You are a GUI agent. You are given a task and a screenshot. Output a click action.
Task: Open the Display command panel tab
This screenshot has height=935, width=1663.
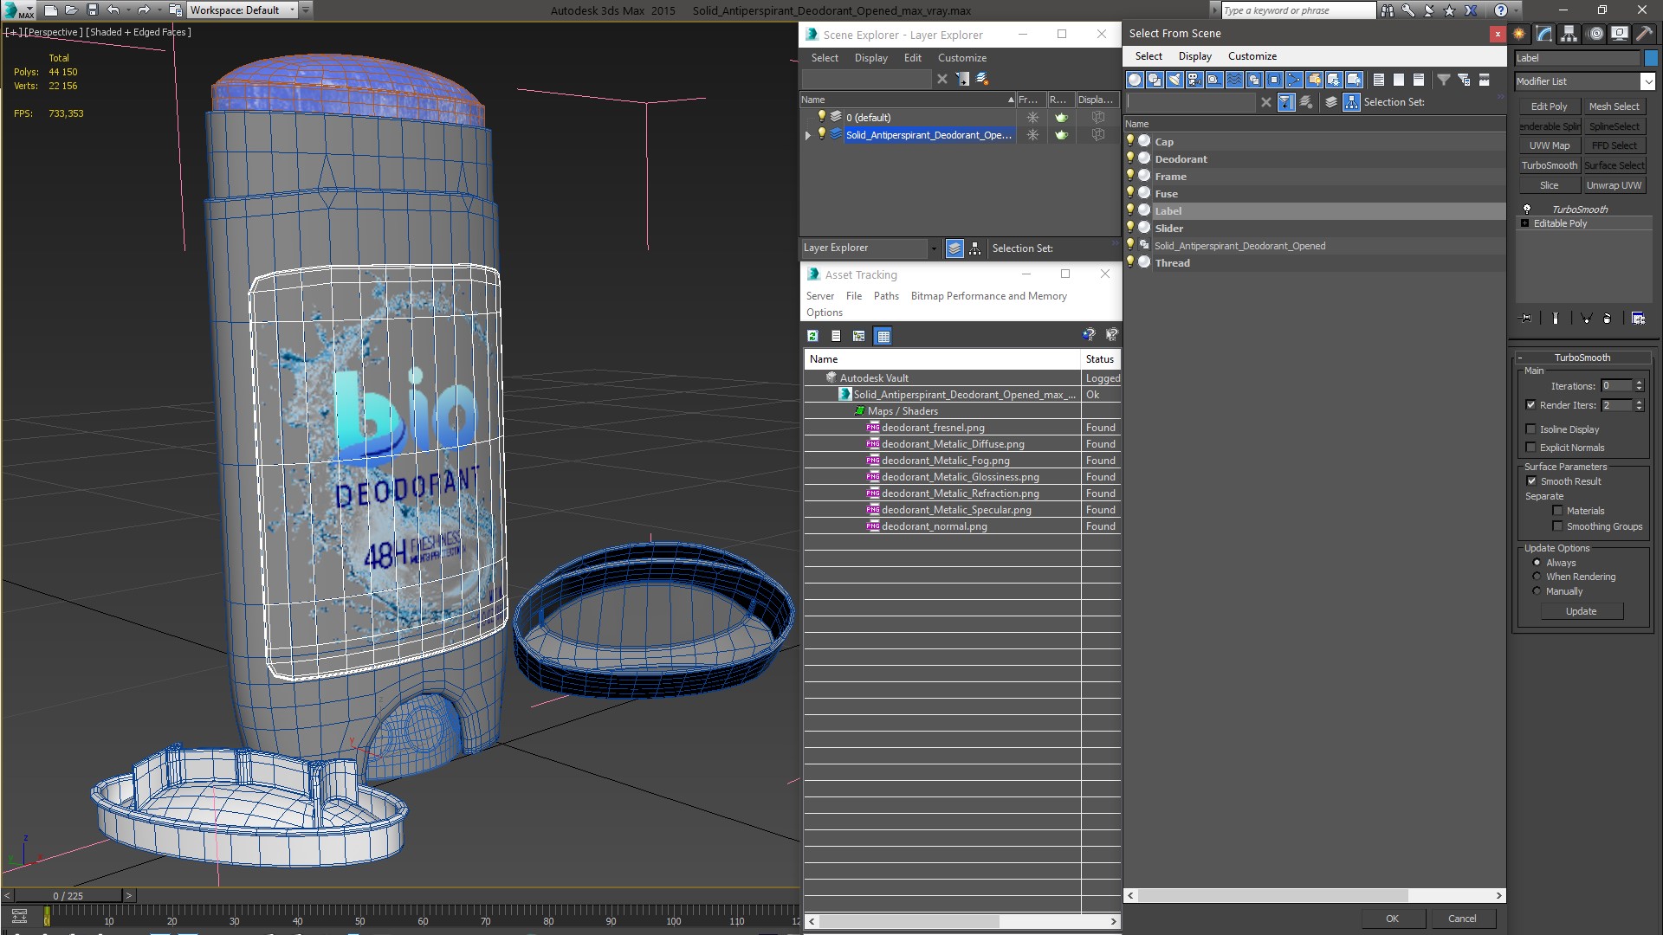click(1619, 34)
